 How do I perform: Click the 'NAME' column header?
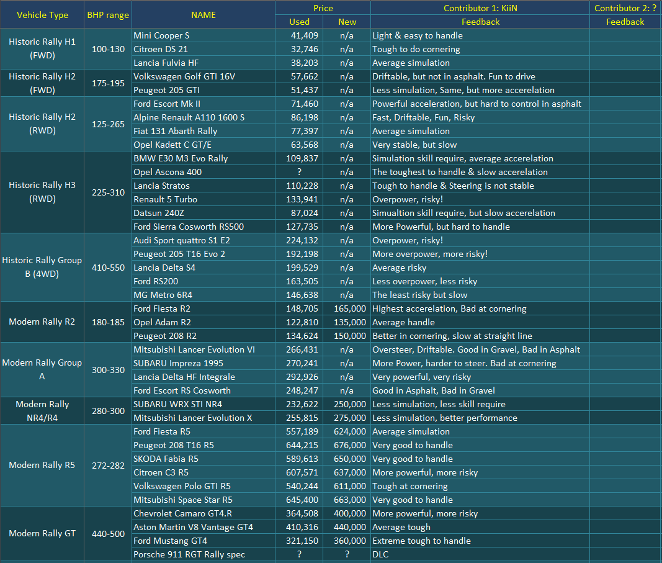(203, 15)
